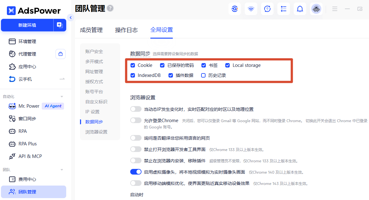Click the 启动时 label
This screenshot has width=369, height=200.
[x=137, y=195]
